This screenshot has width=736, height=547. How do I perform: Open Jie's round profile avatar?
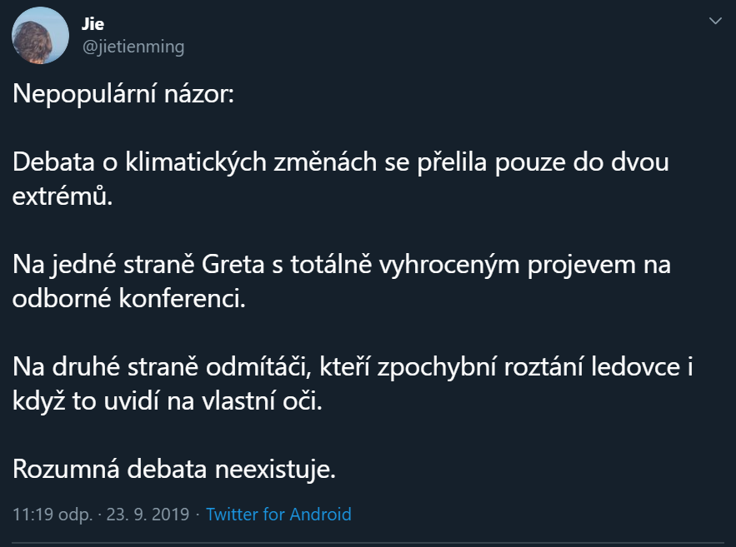(x=40, y=35)
